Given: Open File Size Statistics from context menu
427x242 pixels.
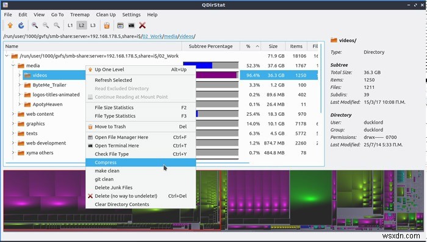Looking at the screenshot, I should coord(140,107).
